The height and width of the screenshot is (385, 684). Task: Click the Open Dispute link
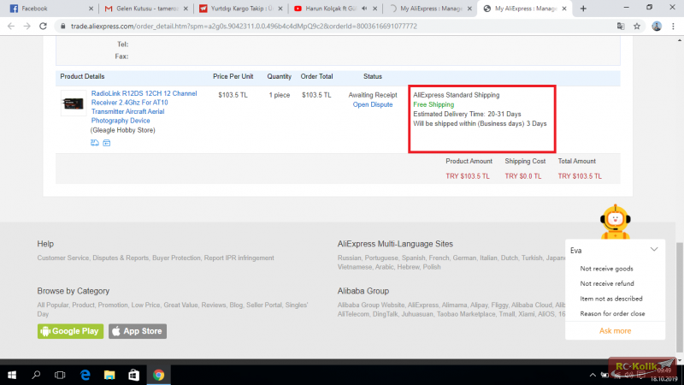tap(373, 104)
